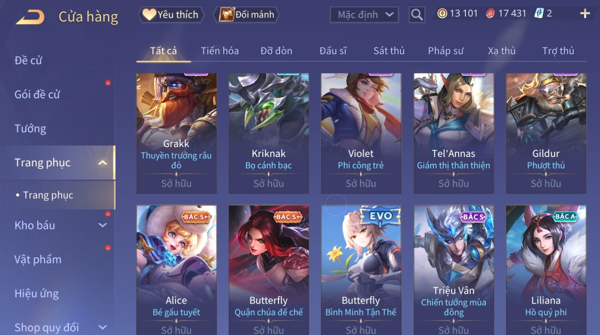Image resolution: width=600 pixels, height=335 pixels.
Task: Click the golden back arrow icon
Action: click(30, 17)
